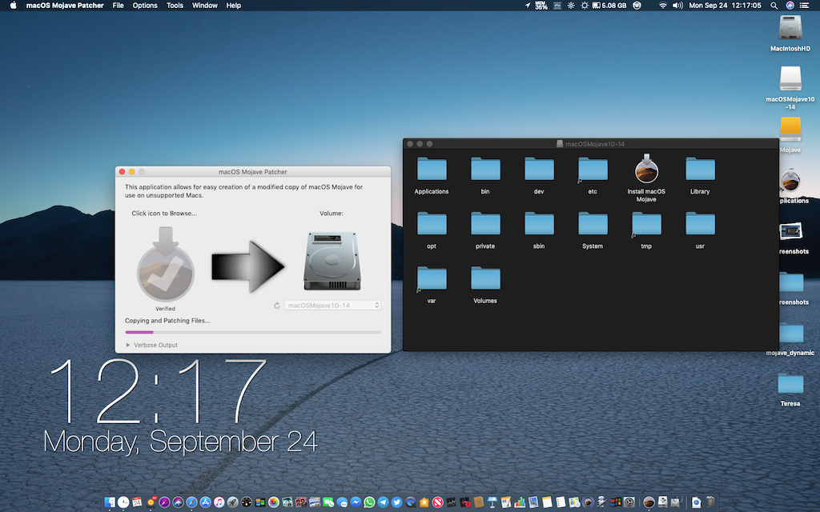Open the Trash in the Dock

710,502
